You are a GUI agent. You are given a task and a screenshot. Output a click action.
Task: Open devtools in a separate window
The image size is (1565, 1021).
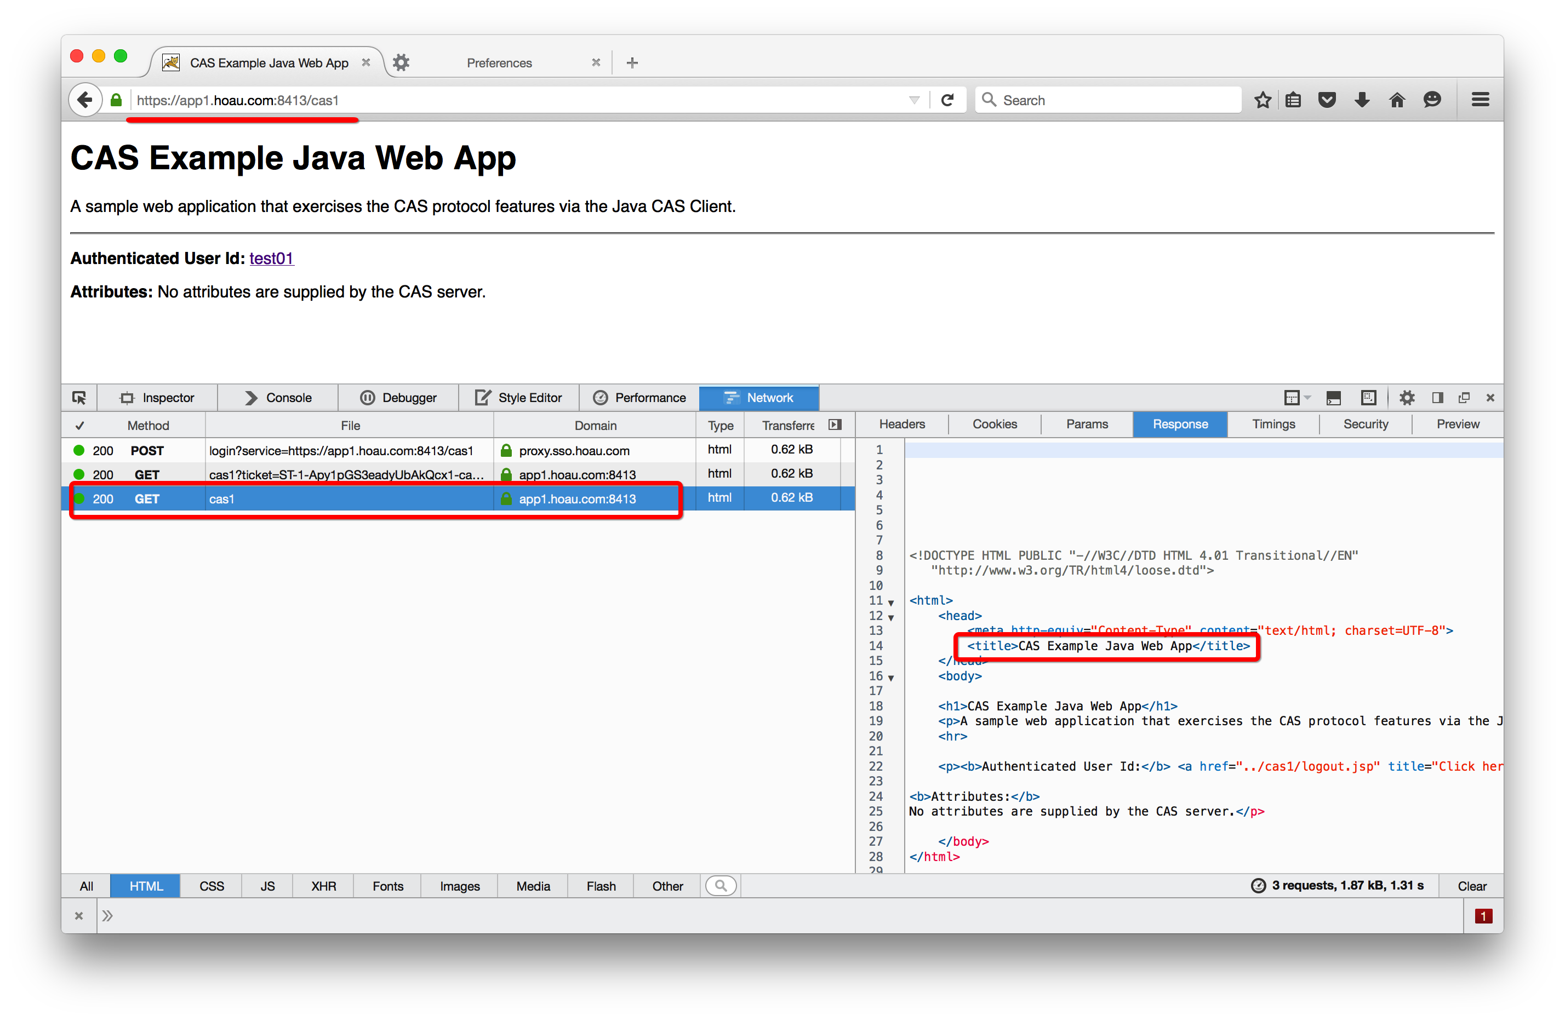(x=1464, y=398)
